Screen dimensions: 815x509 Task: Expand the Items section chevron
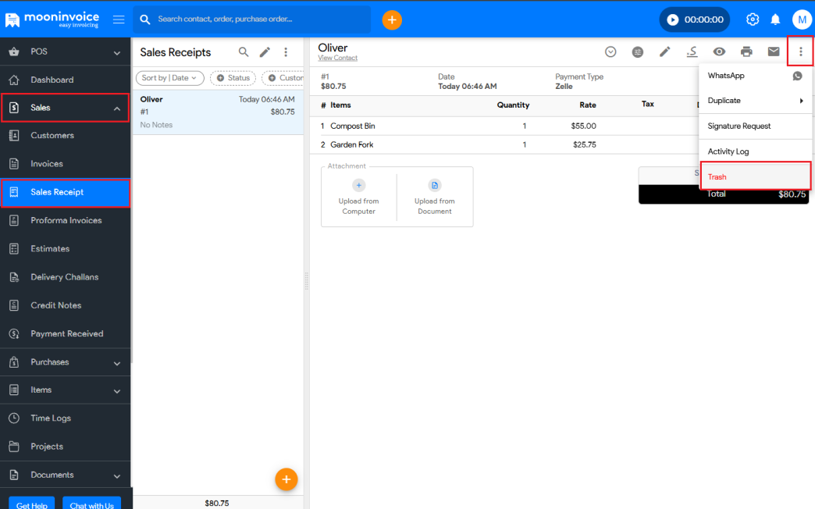[x=117, y=391]
